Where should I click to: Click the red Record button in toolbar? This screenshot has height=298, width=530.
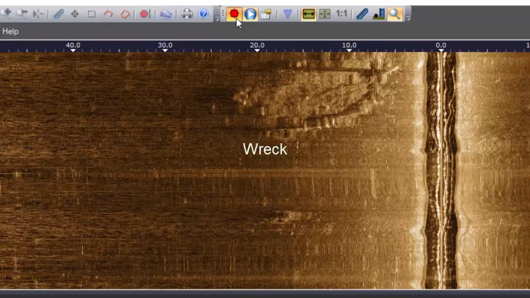click(x=234, y=14)
